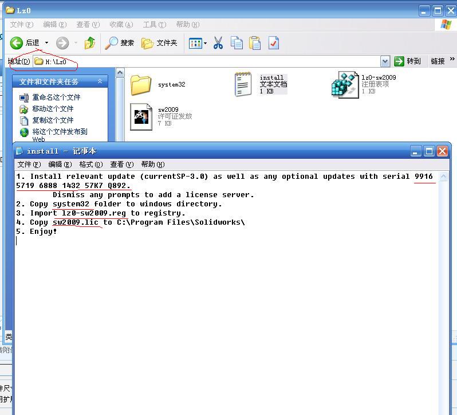The image size is (457, 415).
Task: Close the Lz0 Explorer window
Action: (x=451, y=11)
